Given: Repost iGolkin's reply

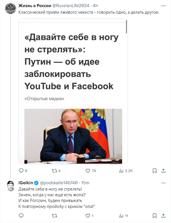Looking at the screenshot, I should coord(54,216).
